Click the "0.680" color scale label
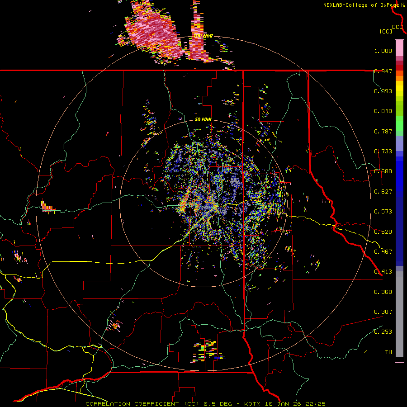Screen dimensions: 407x407 pos(383,171)
